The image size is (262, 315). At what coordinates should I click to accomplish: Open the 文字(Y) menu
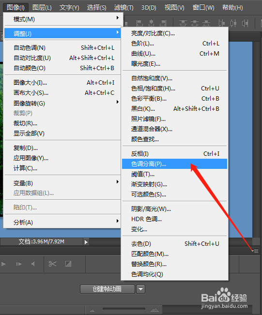69,8
